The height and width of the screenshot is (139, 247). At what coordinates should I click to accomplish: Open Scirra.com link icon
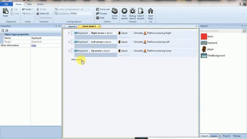[x=98, y=9]
